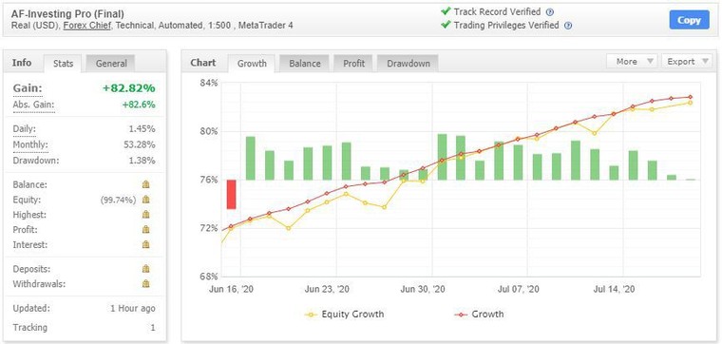Open help icon beside Trading Privileges Verified

pyautogui.click(x=568, y=26)
